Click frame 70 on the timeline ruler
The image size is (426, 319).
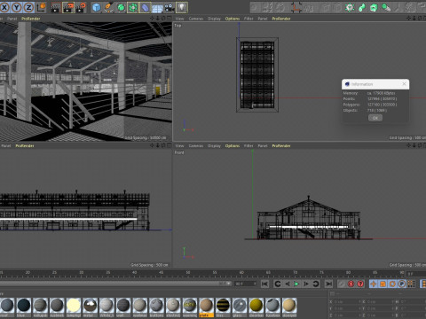[x=295, y=272]
